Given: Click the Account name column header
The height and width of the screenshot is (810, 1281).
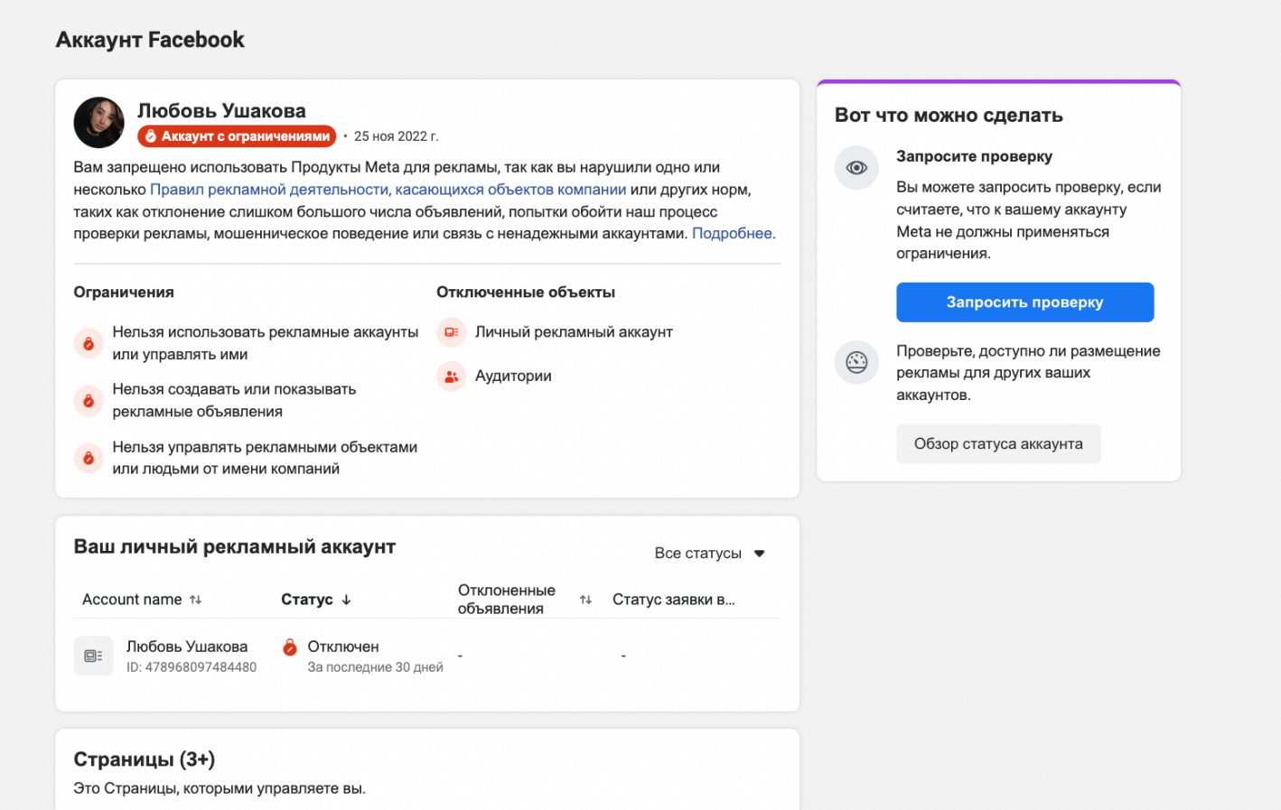Looking at the screenshot, I should pyautogui.click(x=132, y=600).
